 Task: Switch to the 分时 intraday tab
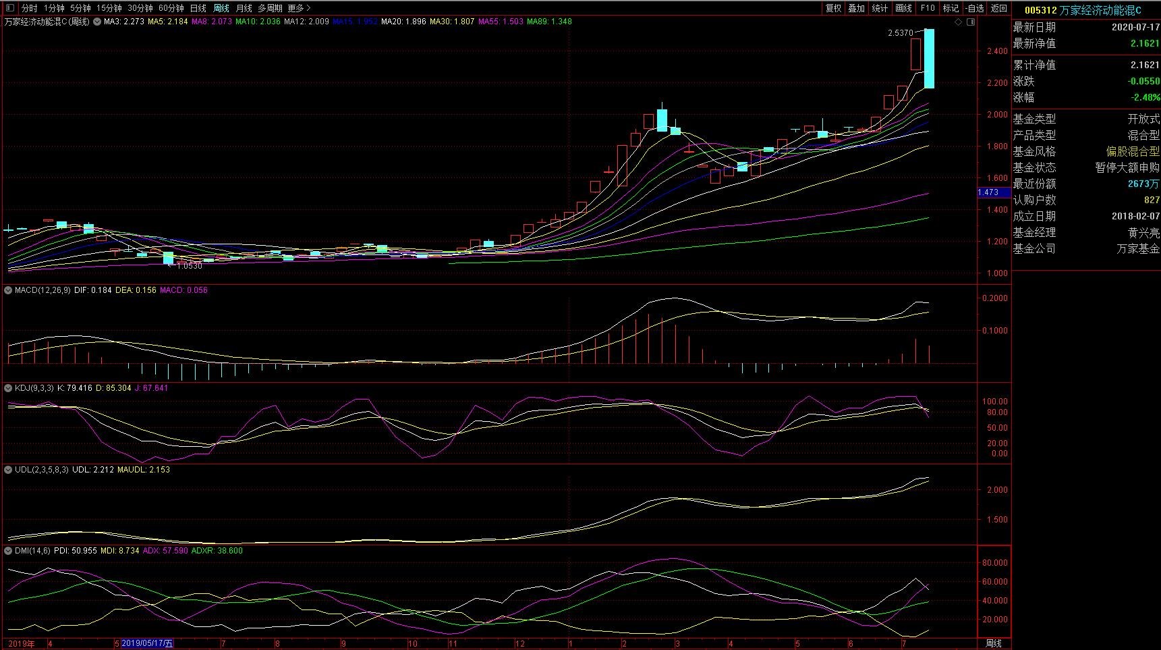pos(29,8)
